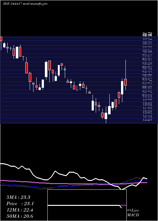The height and width of the screenshot is (221, 158).
Task: Click the '50MA : 20.6' value
Action: point(20,216)
